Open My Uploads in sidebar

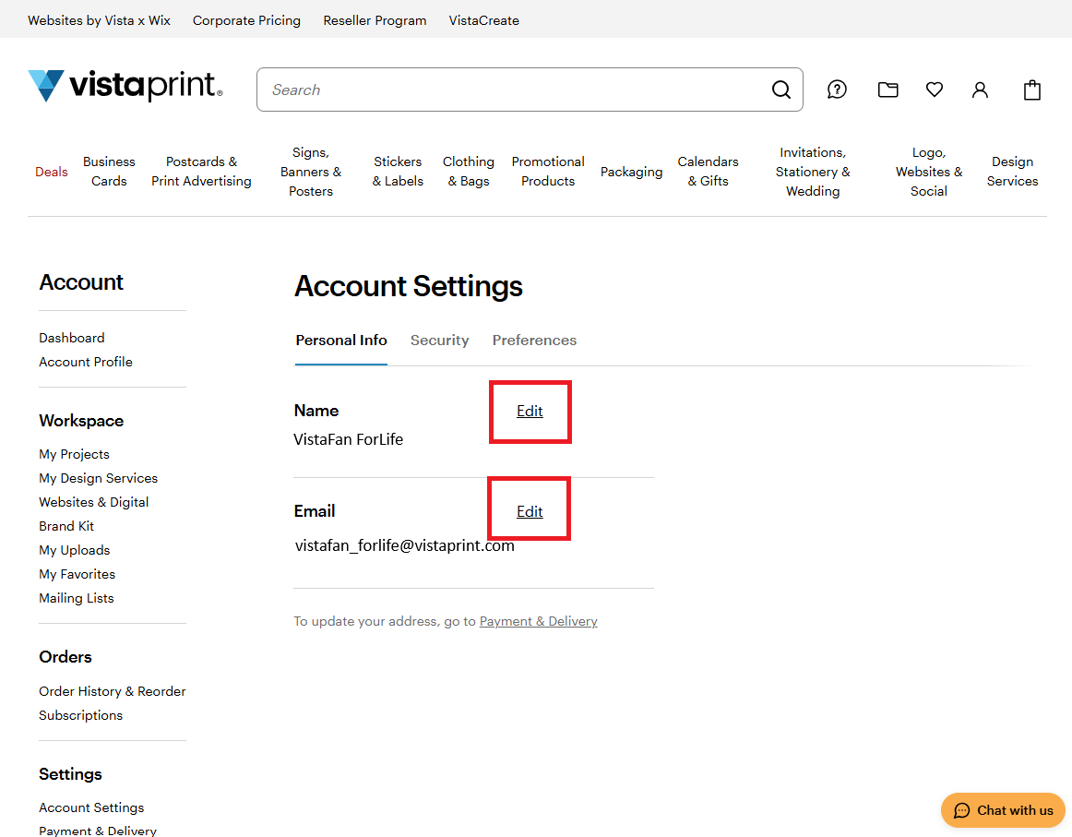pyautogui.click(x=75, y=550)
